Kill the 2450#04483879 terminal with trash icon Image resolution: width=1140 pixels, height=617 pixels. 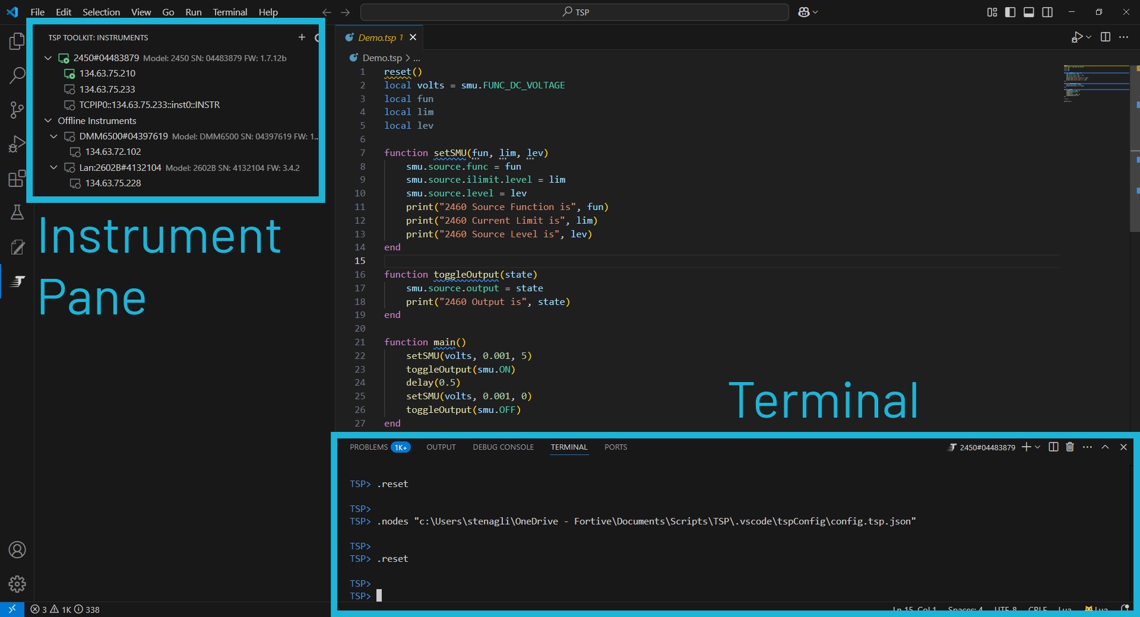click(x=1069, y=447)
